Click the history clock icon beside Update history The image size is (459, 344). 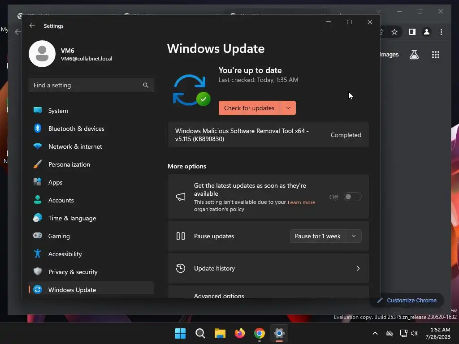point(181,268)
